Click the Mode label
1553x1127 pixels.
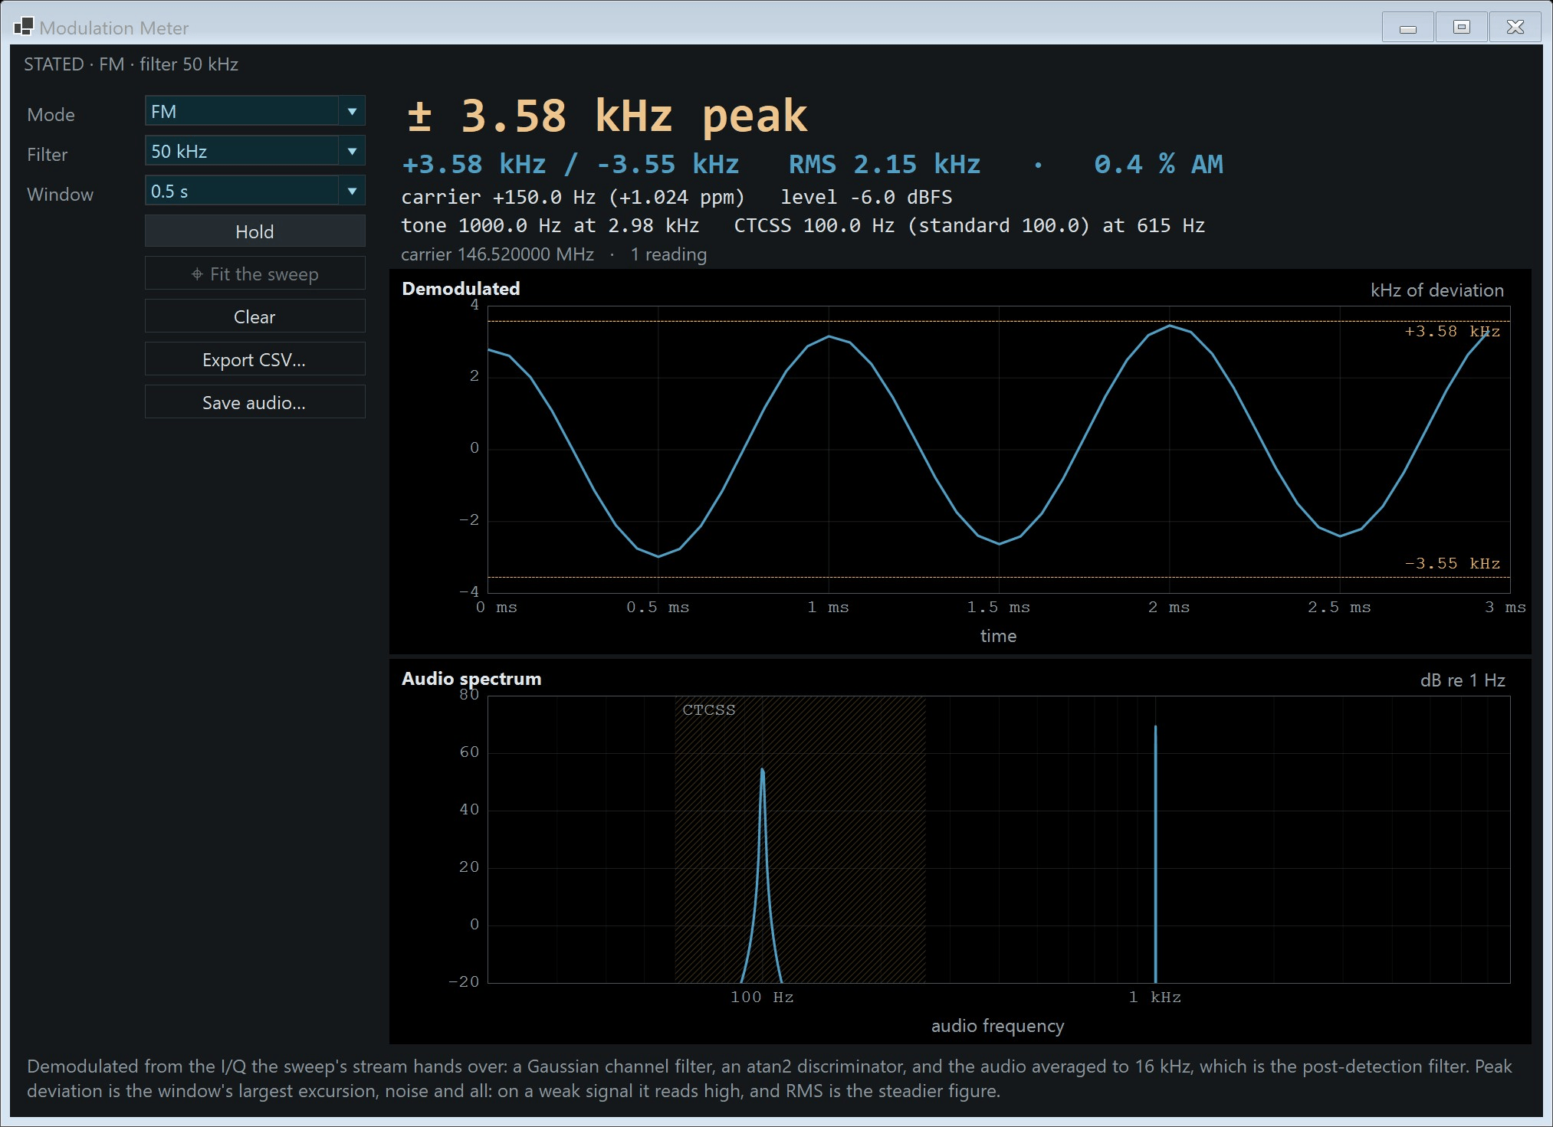pos(51,115)
